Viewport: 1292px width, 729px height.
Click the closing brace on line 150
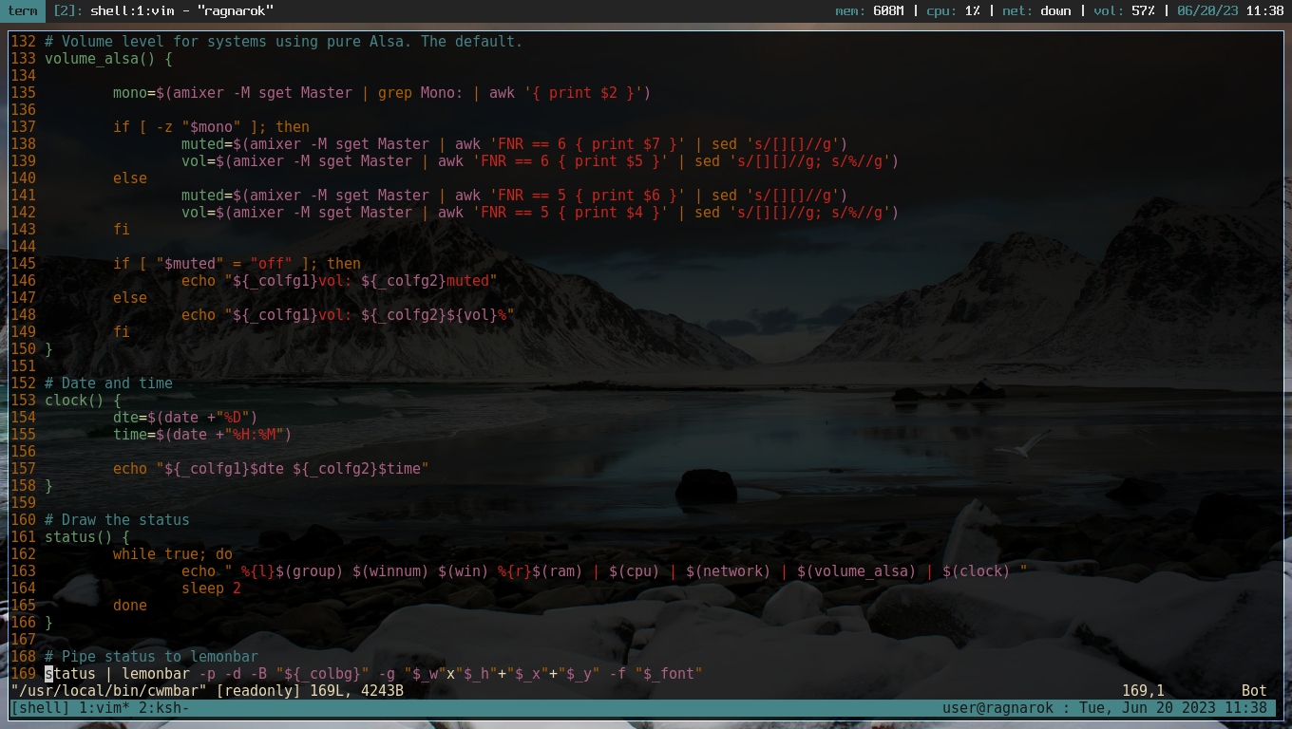48,349
